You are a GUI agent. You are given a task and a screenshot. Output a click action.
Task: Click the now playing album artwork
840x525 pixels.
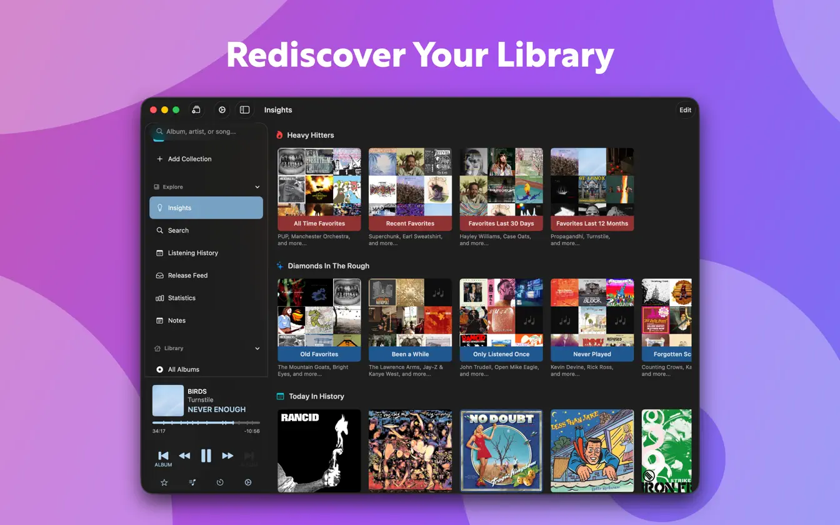tap(168, 401)
